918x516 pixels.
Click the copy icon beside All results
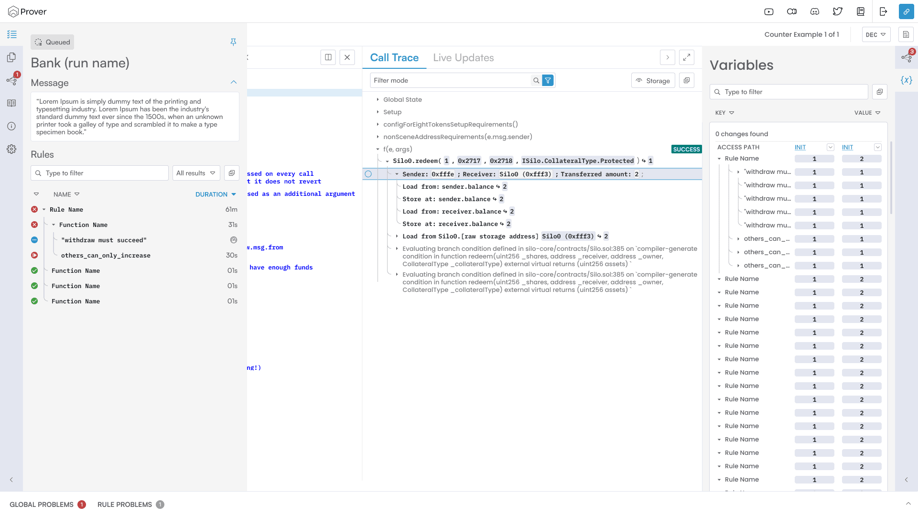click(232, 173)
